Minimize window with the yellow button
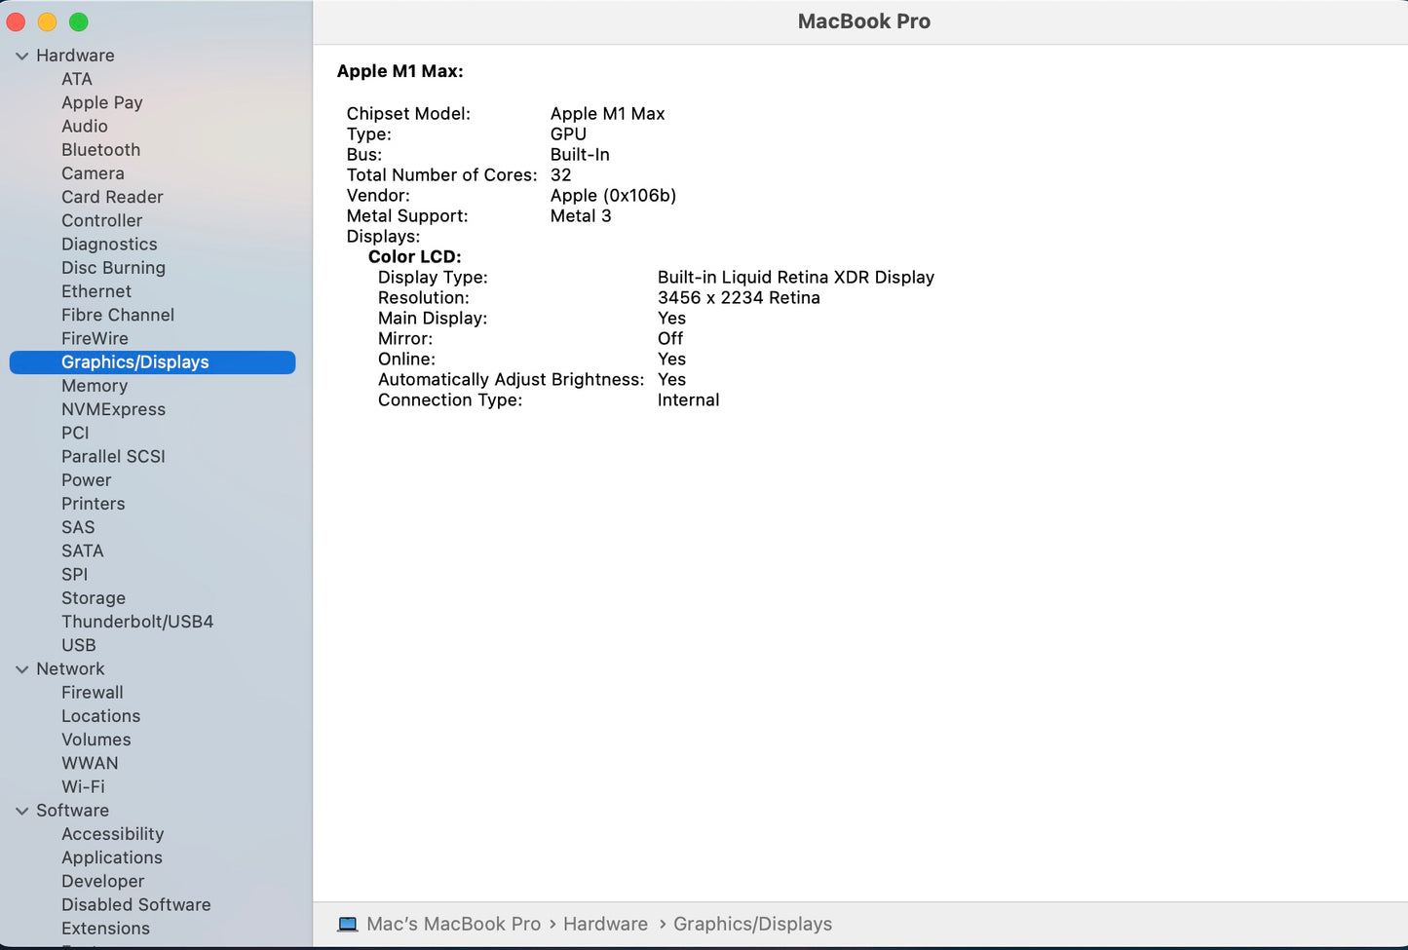Image resolution: width=1408 pixels, height=950 pixels. coord(48,21)
